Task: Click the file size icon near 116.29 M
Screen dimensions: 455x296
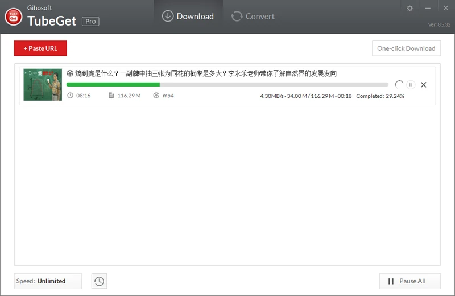Action: click(x=111, y=95)
